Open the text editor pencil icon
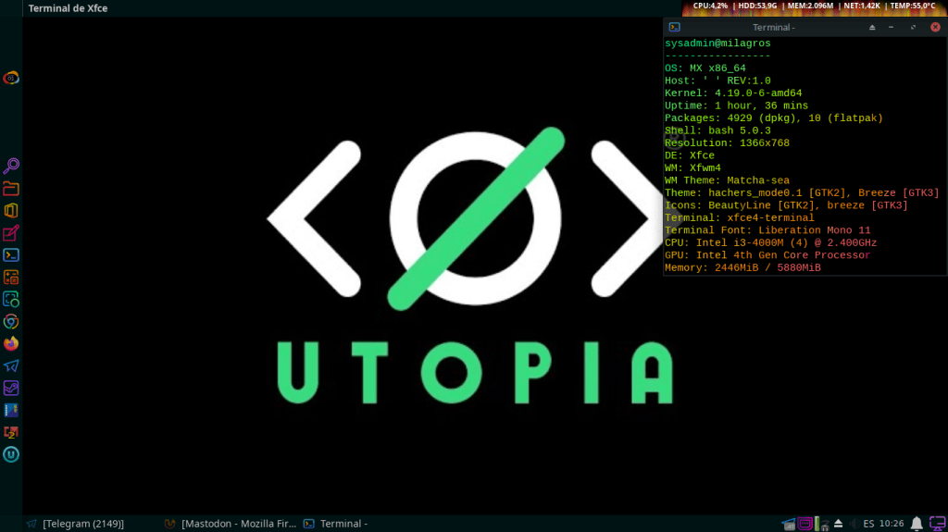The image size is (948, 532). coord(11,233)
